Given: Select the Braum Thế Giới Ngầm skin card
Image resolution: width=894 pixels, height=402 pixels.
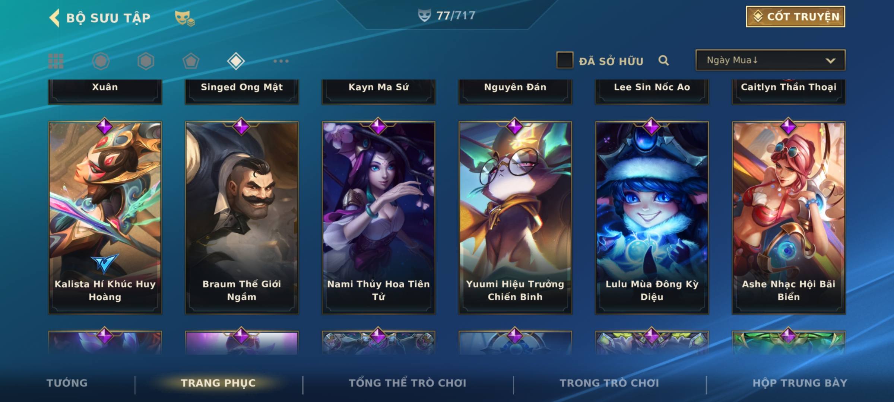Looking at the screenshot, I should (242, 218).
